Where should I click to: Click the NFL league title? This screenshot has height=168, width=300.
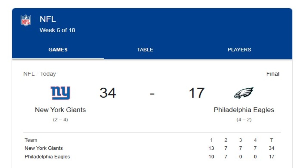[47, 19]
